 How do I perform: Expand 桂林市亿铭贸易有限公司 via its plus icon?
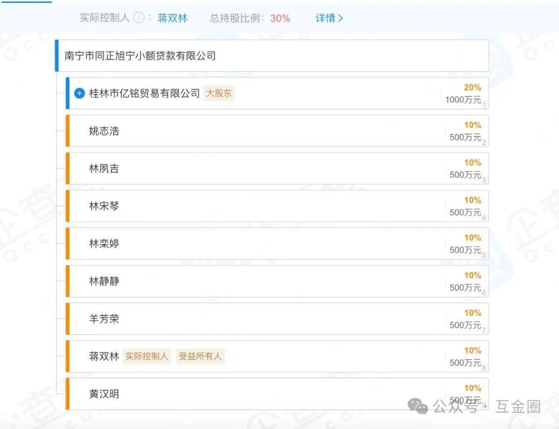[x=79, y=94]
